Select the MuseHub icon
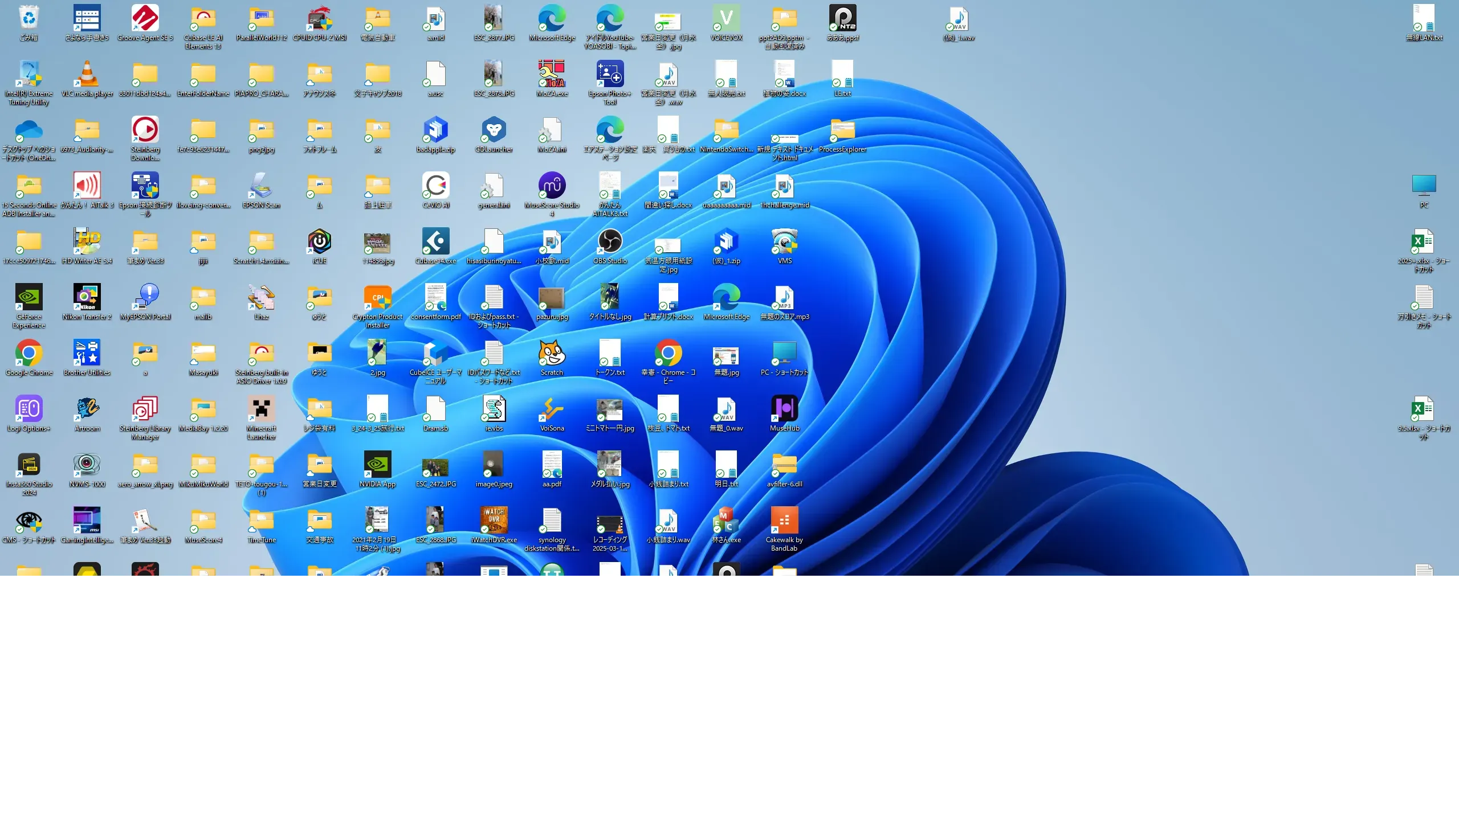Screen dimensions: 1459x820 (784, 409)
